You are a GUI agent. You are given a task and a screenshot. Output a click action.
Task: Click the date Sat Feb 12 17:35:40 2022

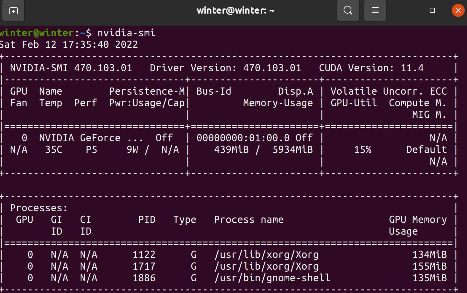pyautogui.click(x=69, y=44)
